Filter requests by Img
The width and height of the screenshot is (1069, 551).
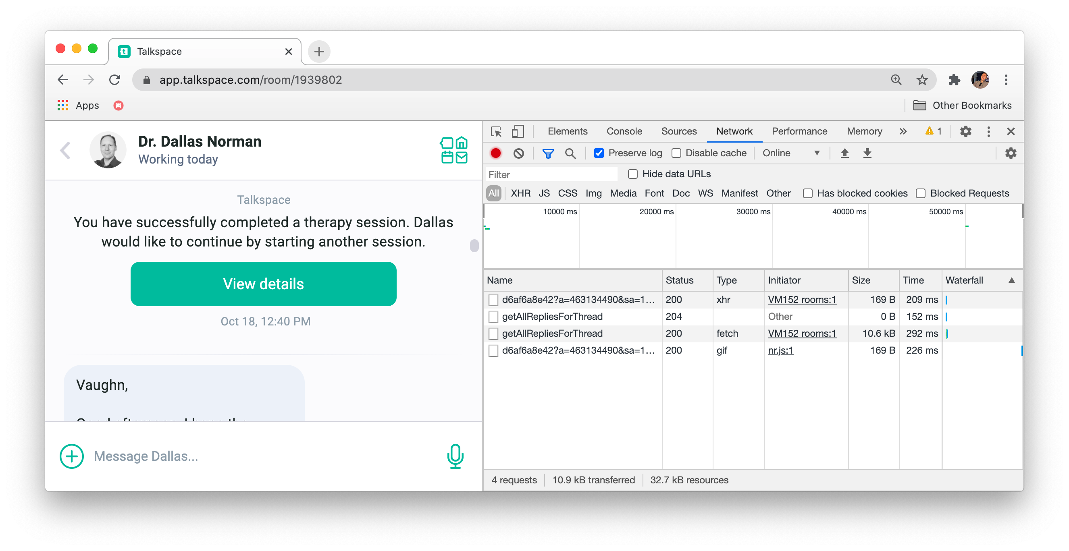pyautogui.click(x=593, y=194)
